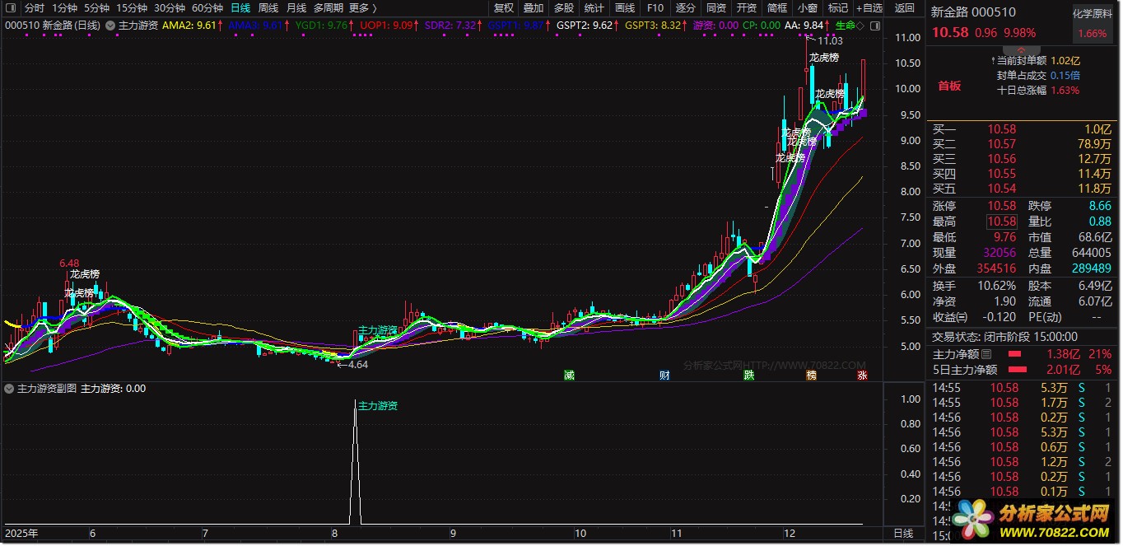Click the 返回 back button
The width and height of the screenshot is (1123, 546).
click(905, 7)
